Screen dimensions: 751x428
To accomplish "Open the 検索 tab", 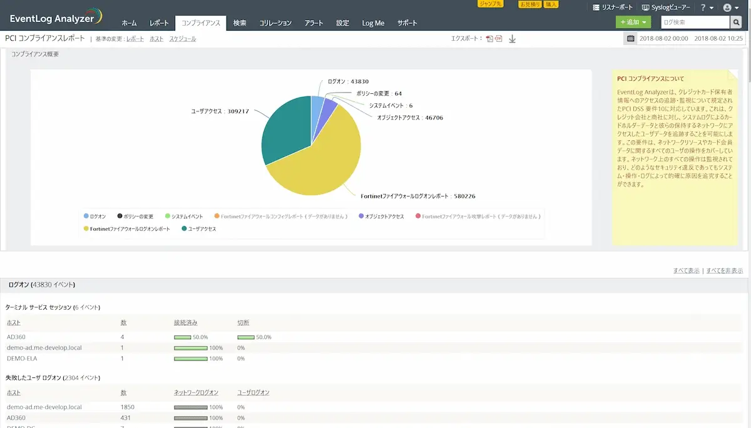I will tap(239, 23).
